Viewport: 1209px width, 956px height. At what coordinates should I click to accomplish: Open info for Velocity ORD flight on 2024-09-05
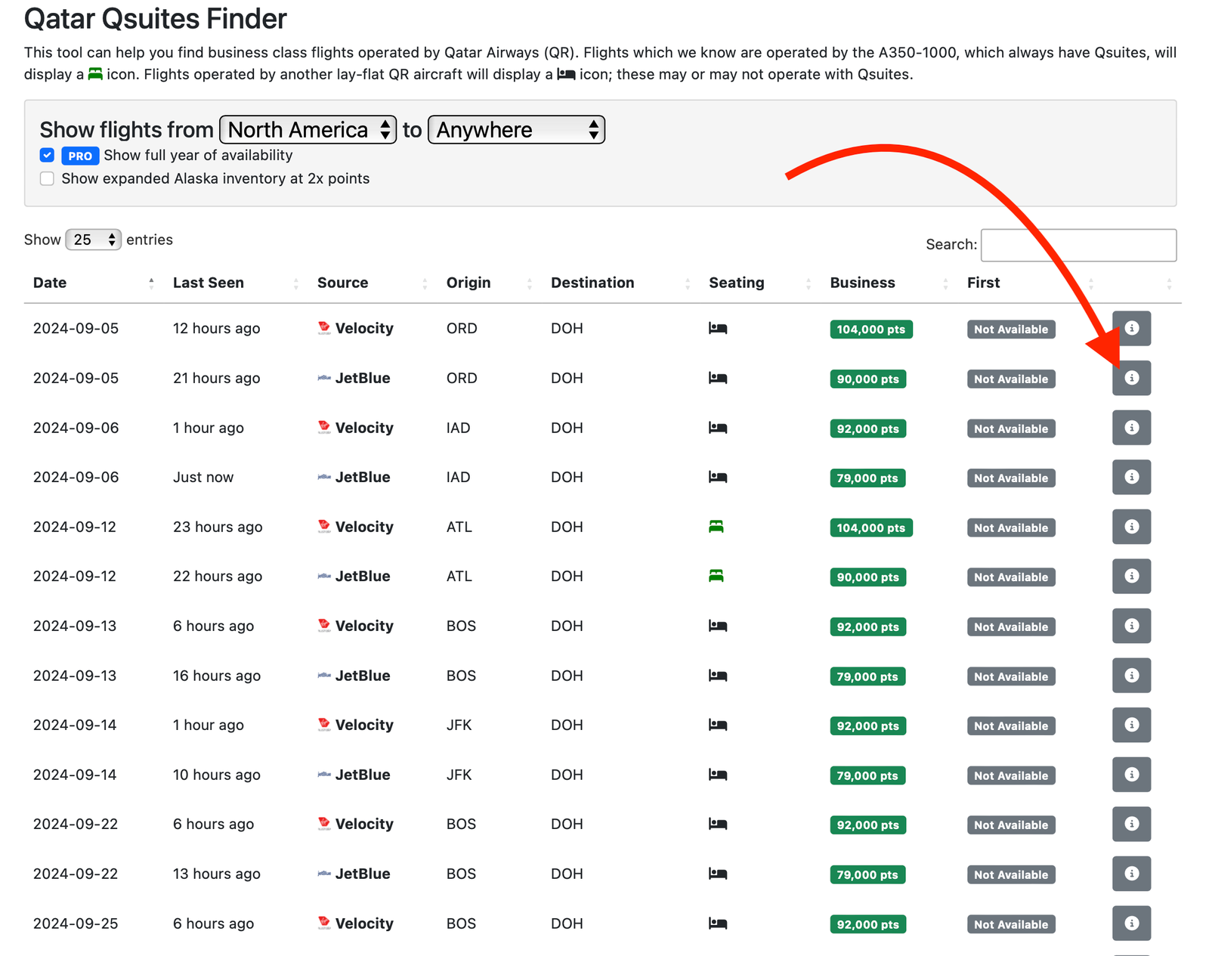1130,329
